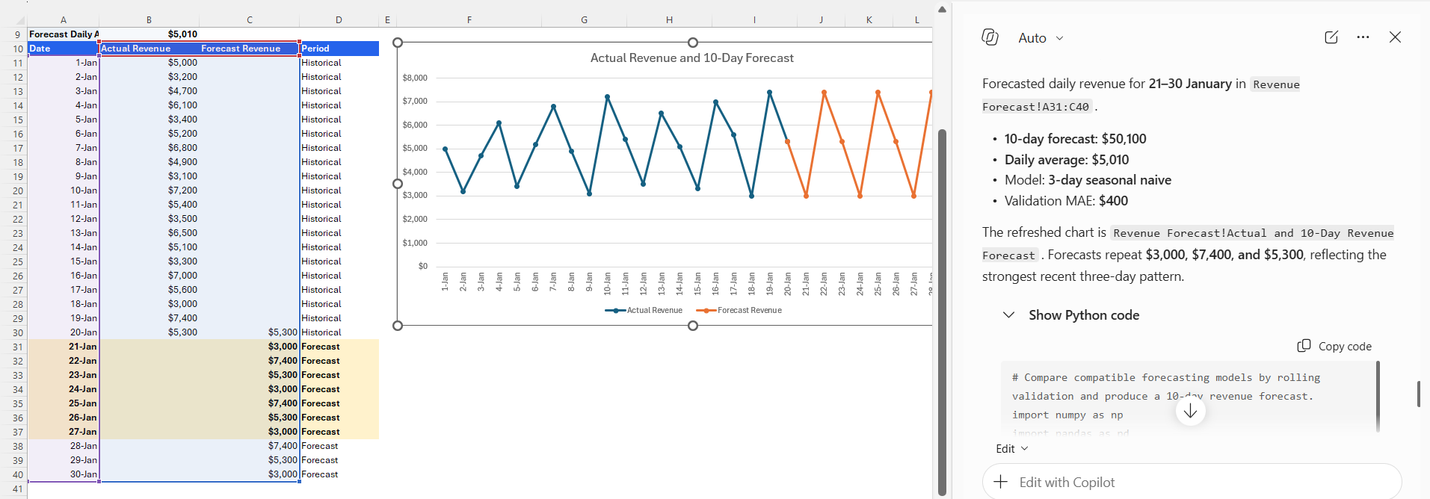1430x499 pixels.
Task: Select the $6,800 cell for 7-Jan
Action: point(150,148)
